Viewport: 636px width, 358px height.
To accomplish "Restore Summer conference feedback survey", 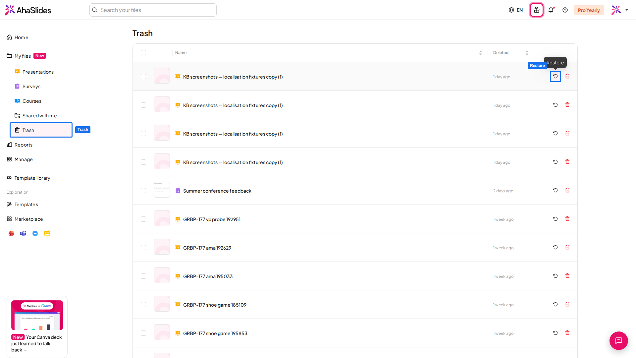I will [x=556, y=190].
